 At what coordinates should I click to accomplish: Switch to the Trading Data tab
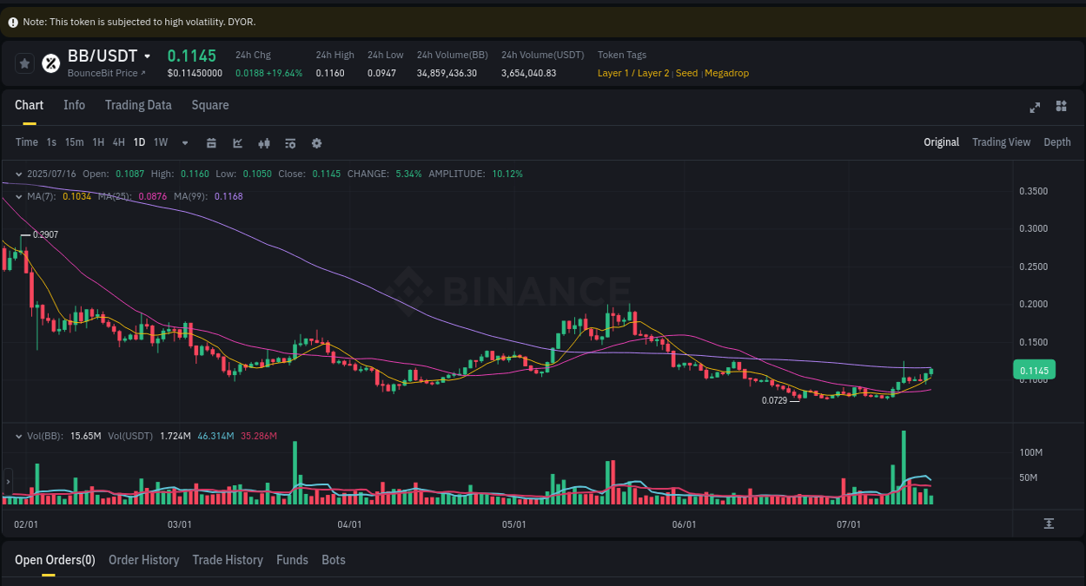tap(138, 105)
